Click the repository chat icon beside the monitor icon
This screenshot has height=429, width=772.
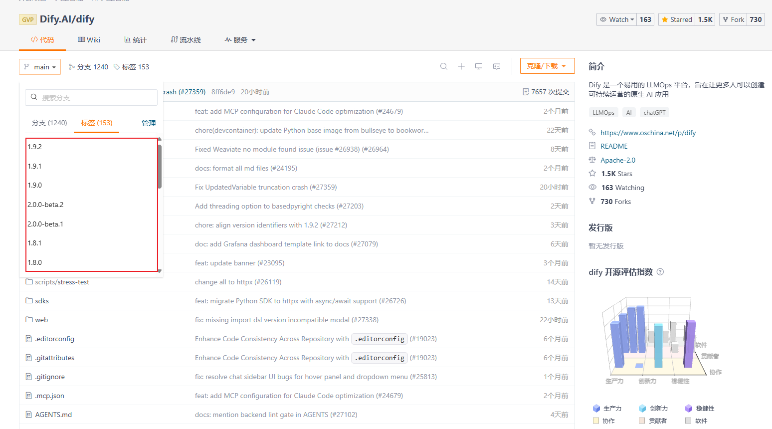point(497,66)
